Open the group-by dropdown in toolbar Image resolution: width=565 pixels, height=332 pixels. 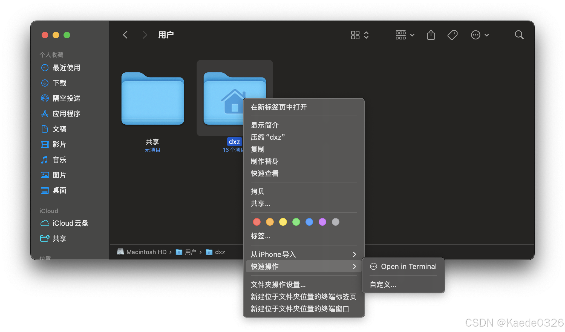405,35
